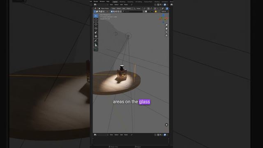
Task: Select the 3D Cursor tool
Action: [96, 20]
